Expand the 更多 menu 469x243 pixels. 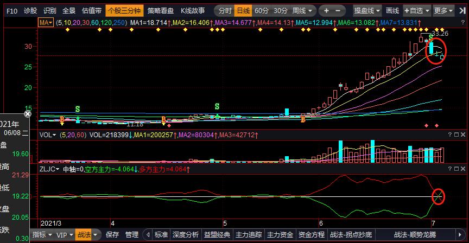(443, 11)
